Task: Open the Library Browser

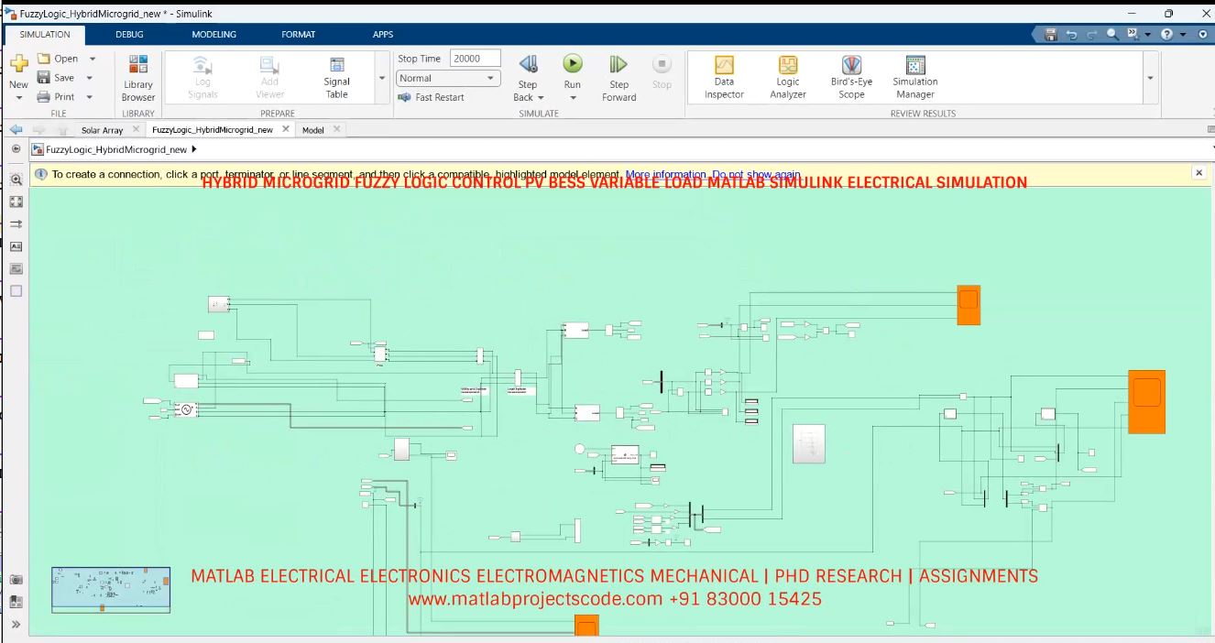Action: pyautogui.click(x=137, y=77)
